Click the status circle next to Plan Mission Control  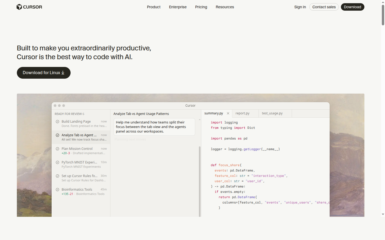[x=57, y=149]
